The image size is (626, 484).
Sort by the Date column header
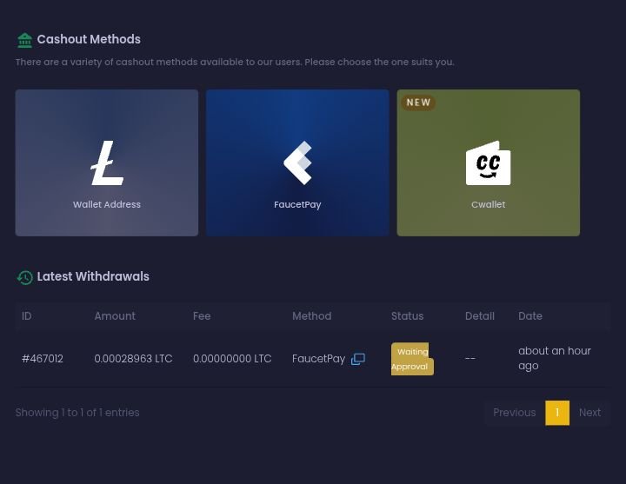point(530,316)
